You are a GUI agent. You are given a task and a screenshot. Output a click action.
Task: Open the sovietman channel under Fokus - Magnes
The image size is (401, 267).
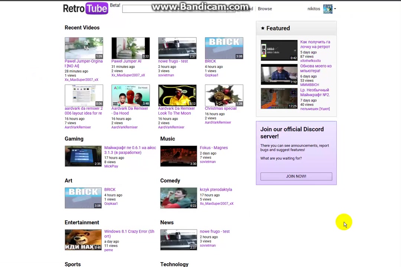(x=208, y=162)
